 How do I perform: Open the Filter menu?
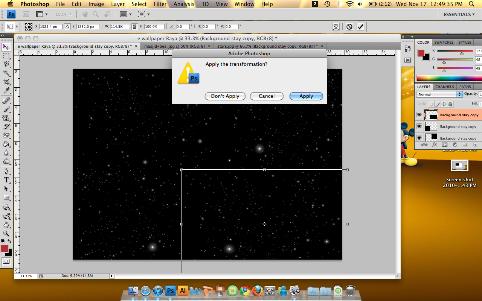point(160,4)
